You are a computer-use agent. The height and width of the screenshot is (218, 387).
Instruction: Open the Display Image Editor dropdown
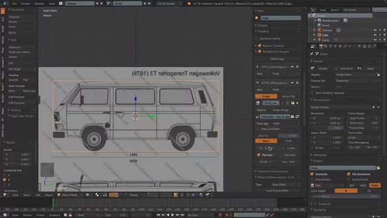pos(355,74)
